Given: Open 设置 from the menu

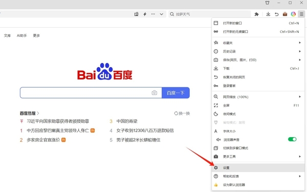Looking at the screenshot, I should coord(258,168).
